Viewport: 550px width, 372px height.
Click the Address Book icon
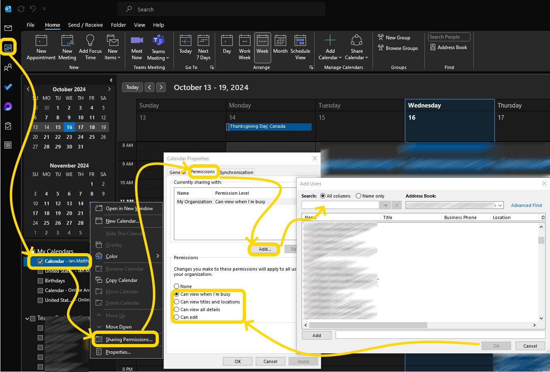pyautogui.click(x=433, y=47)
